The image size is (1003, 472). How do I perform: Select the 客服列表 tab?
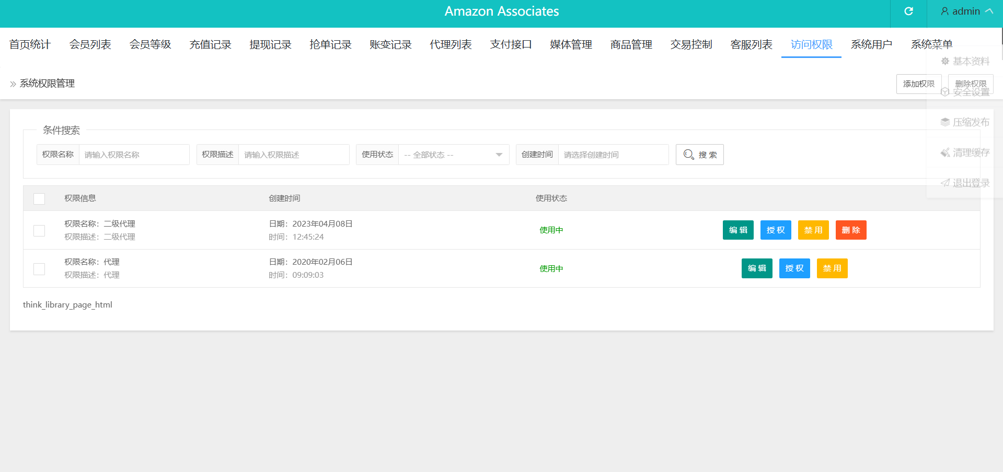click(x=751, y=44)
